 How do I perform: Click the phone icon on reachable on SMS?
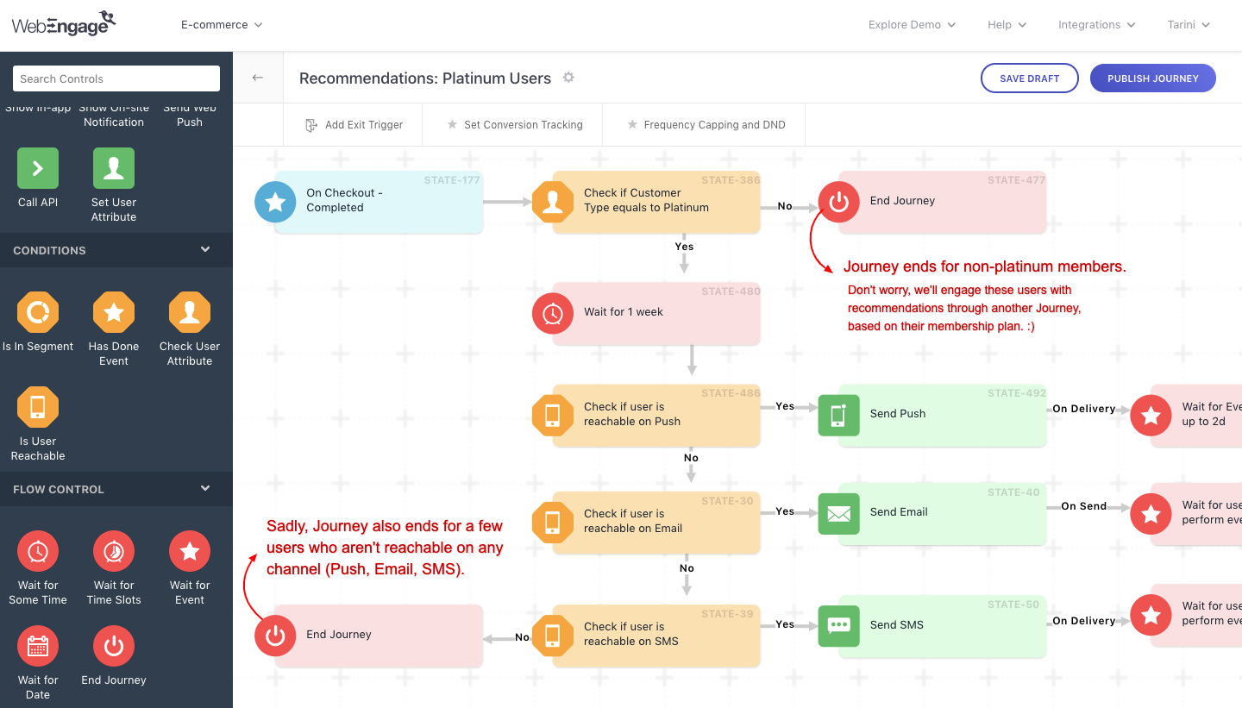(553, 636)
